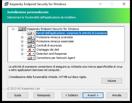Screen dimensions: 132x103
Task: Open install-state dropdown for Protezione minacce avanzata
Action: [31, 37]
